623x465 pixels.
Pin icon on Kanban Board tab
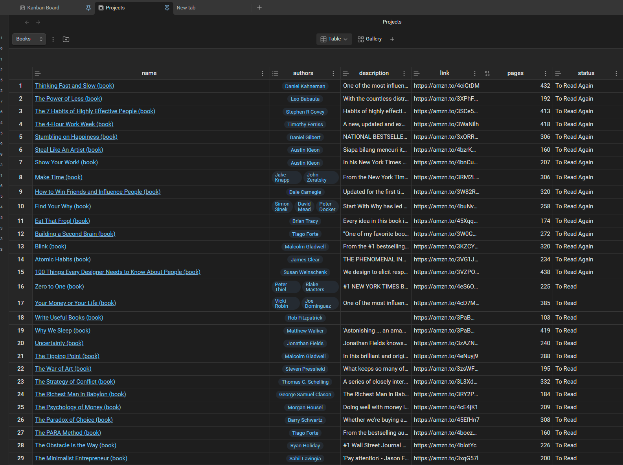click(88, 7)
